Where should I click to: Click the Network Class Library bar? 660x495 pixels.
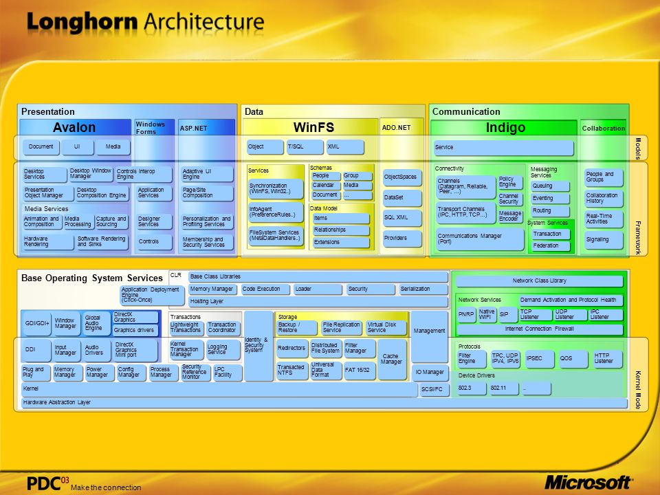coord(539,281)
